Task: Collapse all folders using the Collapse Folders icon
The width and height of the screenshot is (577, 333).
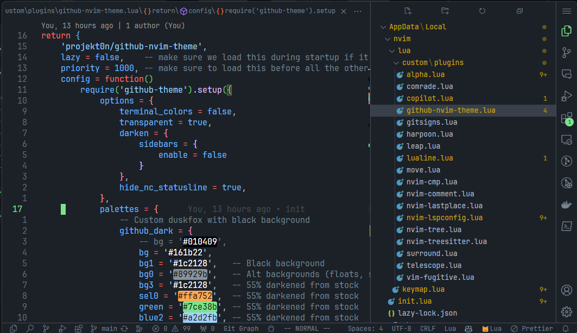Action: 519,10
